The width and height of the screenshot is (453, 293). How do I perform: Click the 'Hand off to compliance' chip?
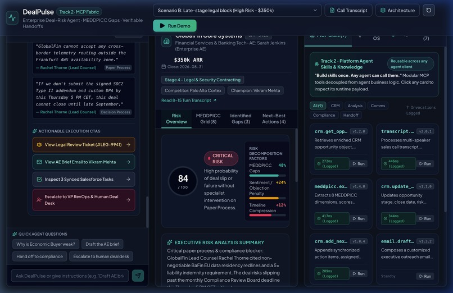(39, 257)
